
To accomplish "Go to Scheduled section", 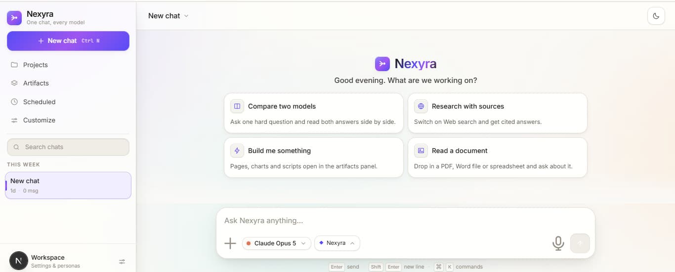I will 68,102.
